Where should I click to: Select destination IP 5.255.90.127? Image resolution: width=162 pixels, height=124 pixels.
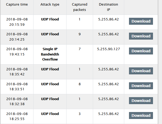pyautogui.click(x=109, y=49)
